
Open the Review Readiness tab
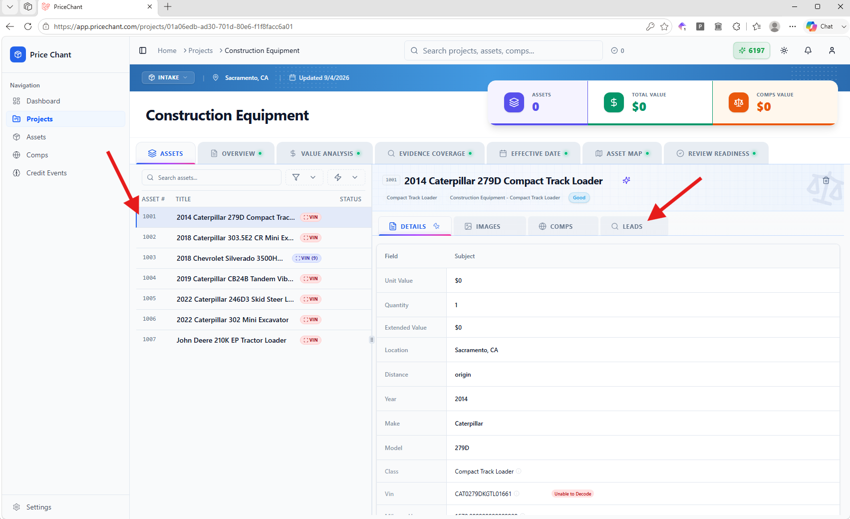pos(716,153)
